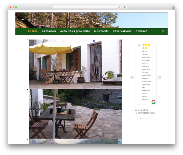Show the next review with right arrow
183x155 pixels.
pos(160,77)
